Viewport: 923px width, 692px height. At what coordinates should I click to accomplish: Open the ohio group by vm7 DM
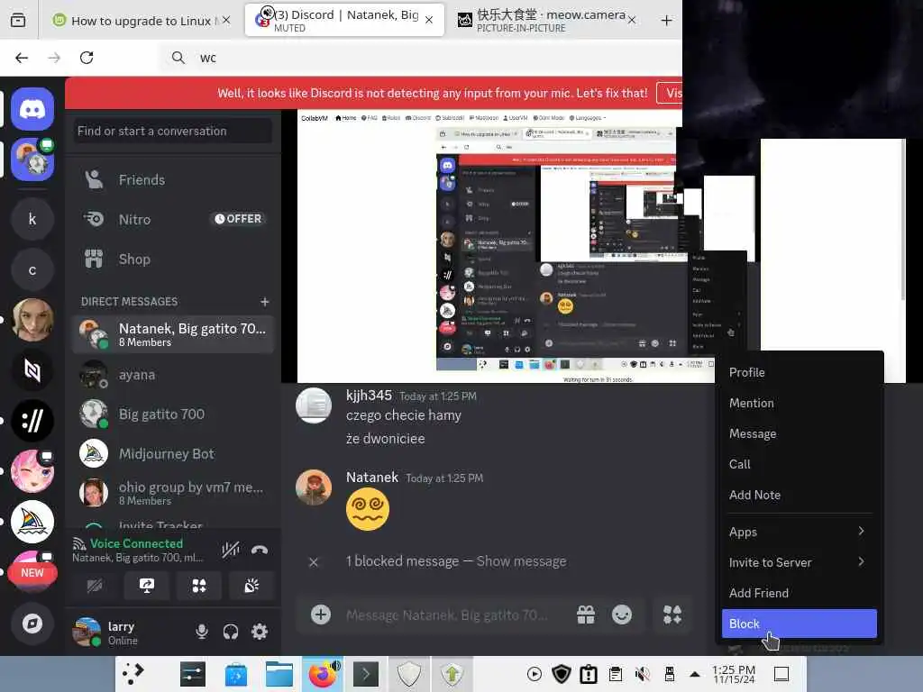pyautogui.click(x=174, y=493)
